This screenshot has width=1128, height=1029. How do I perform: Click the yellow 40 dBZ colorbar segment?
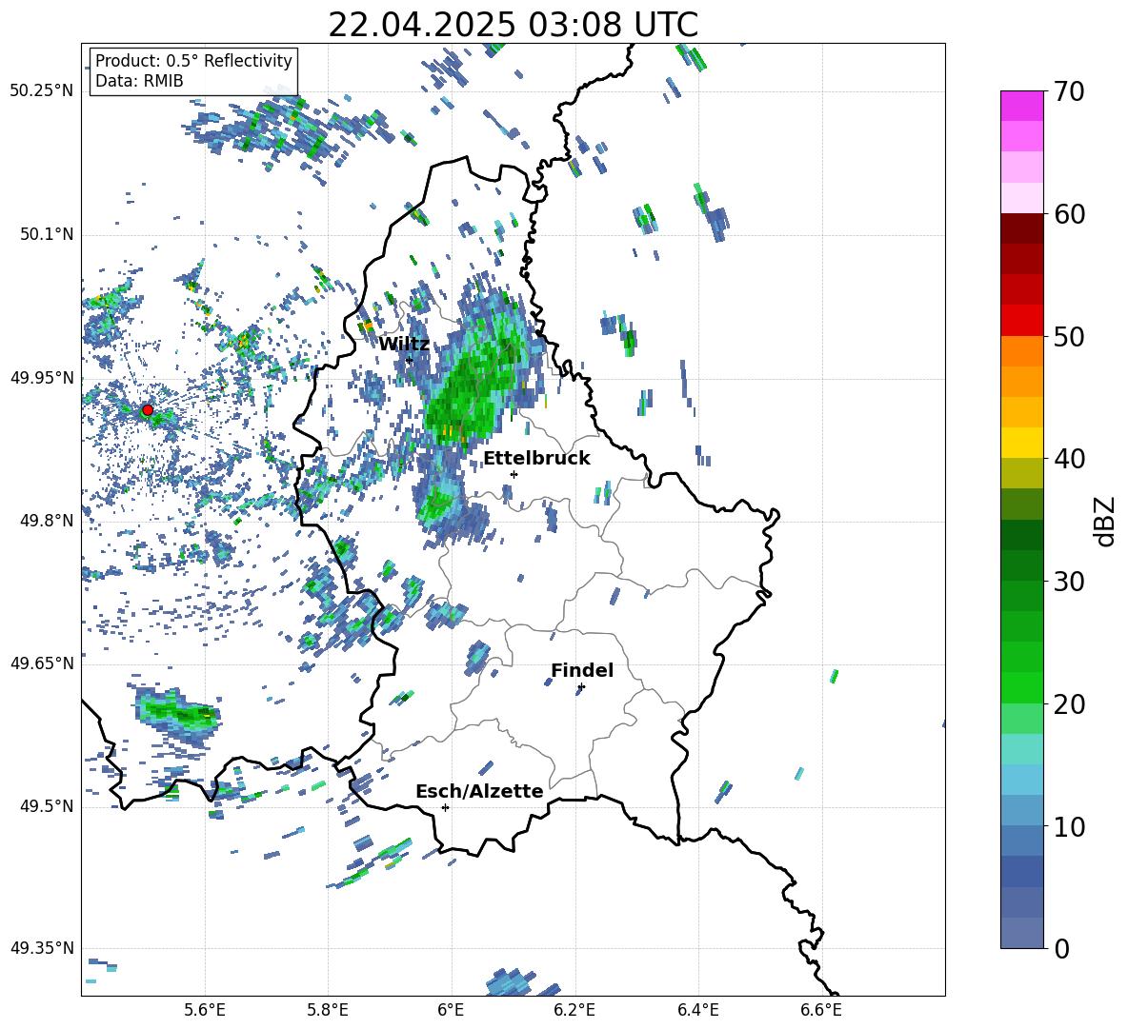(1021, 443)
